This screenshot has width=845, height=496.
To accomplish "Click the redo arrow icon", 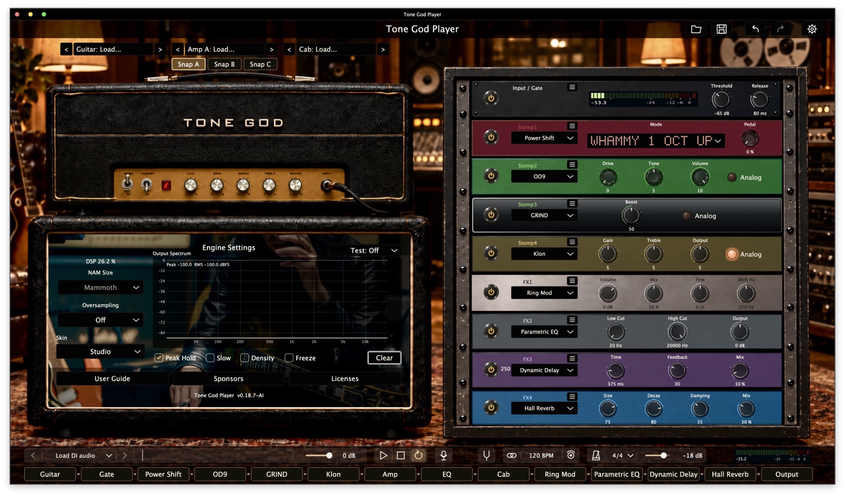I will point(781,29).
